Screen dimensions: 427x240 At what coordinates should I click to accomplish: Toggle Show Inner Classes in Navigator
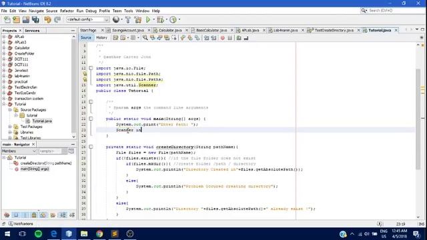click(43, 215)
